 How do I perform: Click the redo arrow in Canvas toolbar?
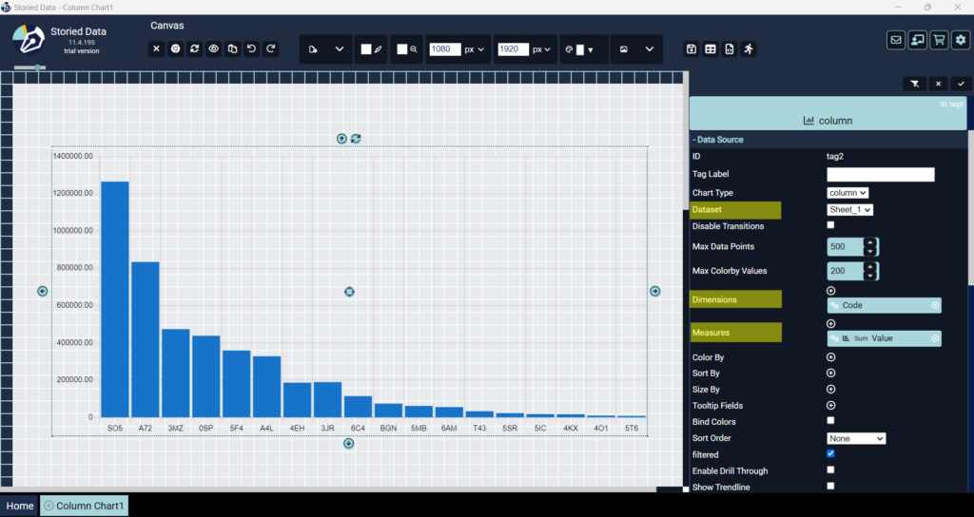pyautogui.click(x=271, y=48)
